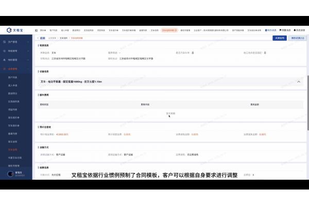Collapse the 业务管理 sidebar menu

(x=15, y=68)
